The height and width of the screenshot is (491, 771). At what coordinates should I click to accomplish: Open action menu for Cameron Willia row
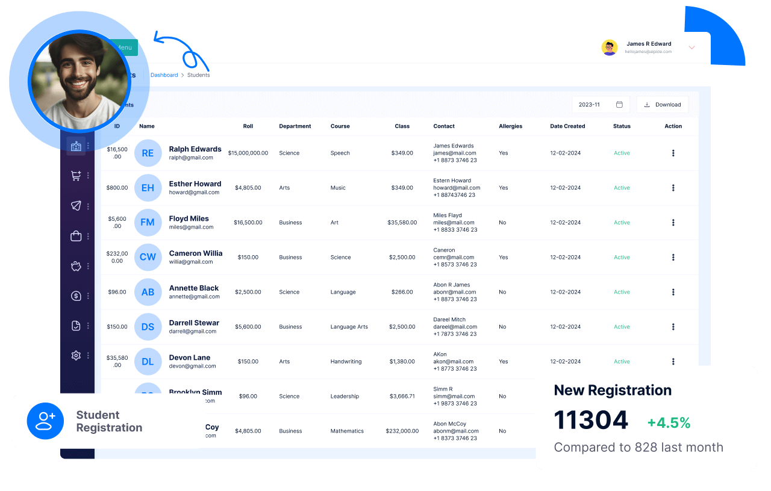673,257
